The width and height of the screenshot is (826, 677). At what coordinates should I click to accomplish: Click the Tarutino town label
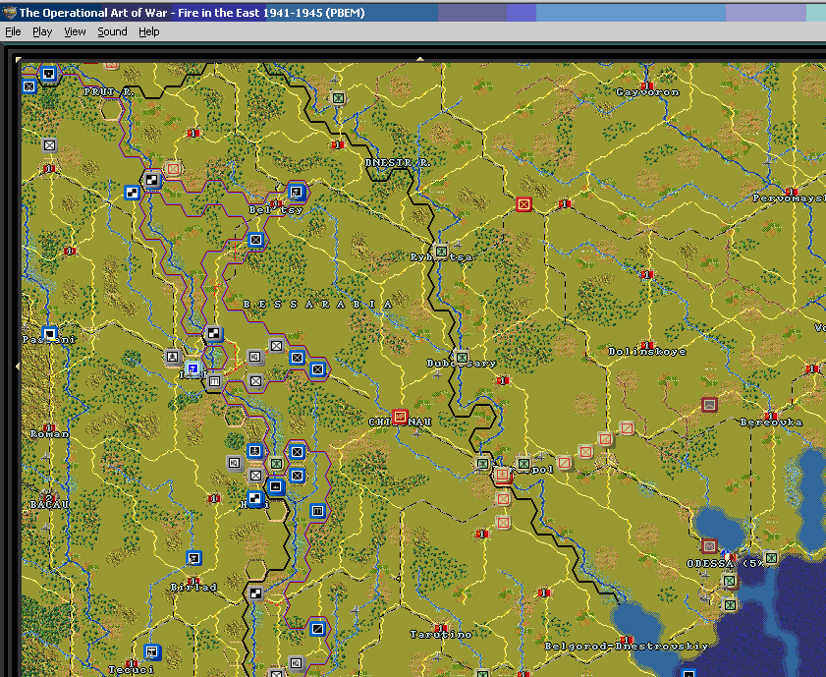coord(441,635)
